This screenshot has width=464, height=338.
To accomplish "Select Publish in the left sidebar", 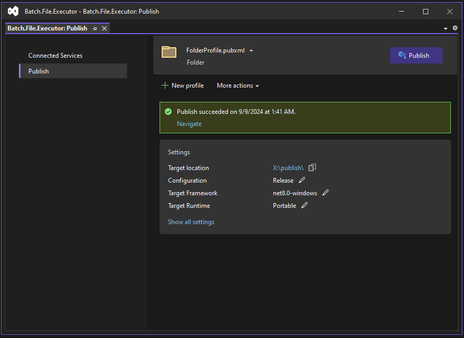I will point(38,71).
